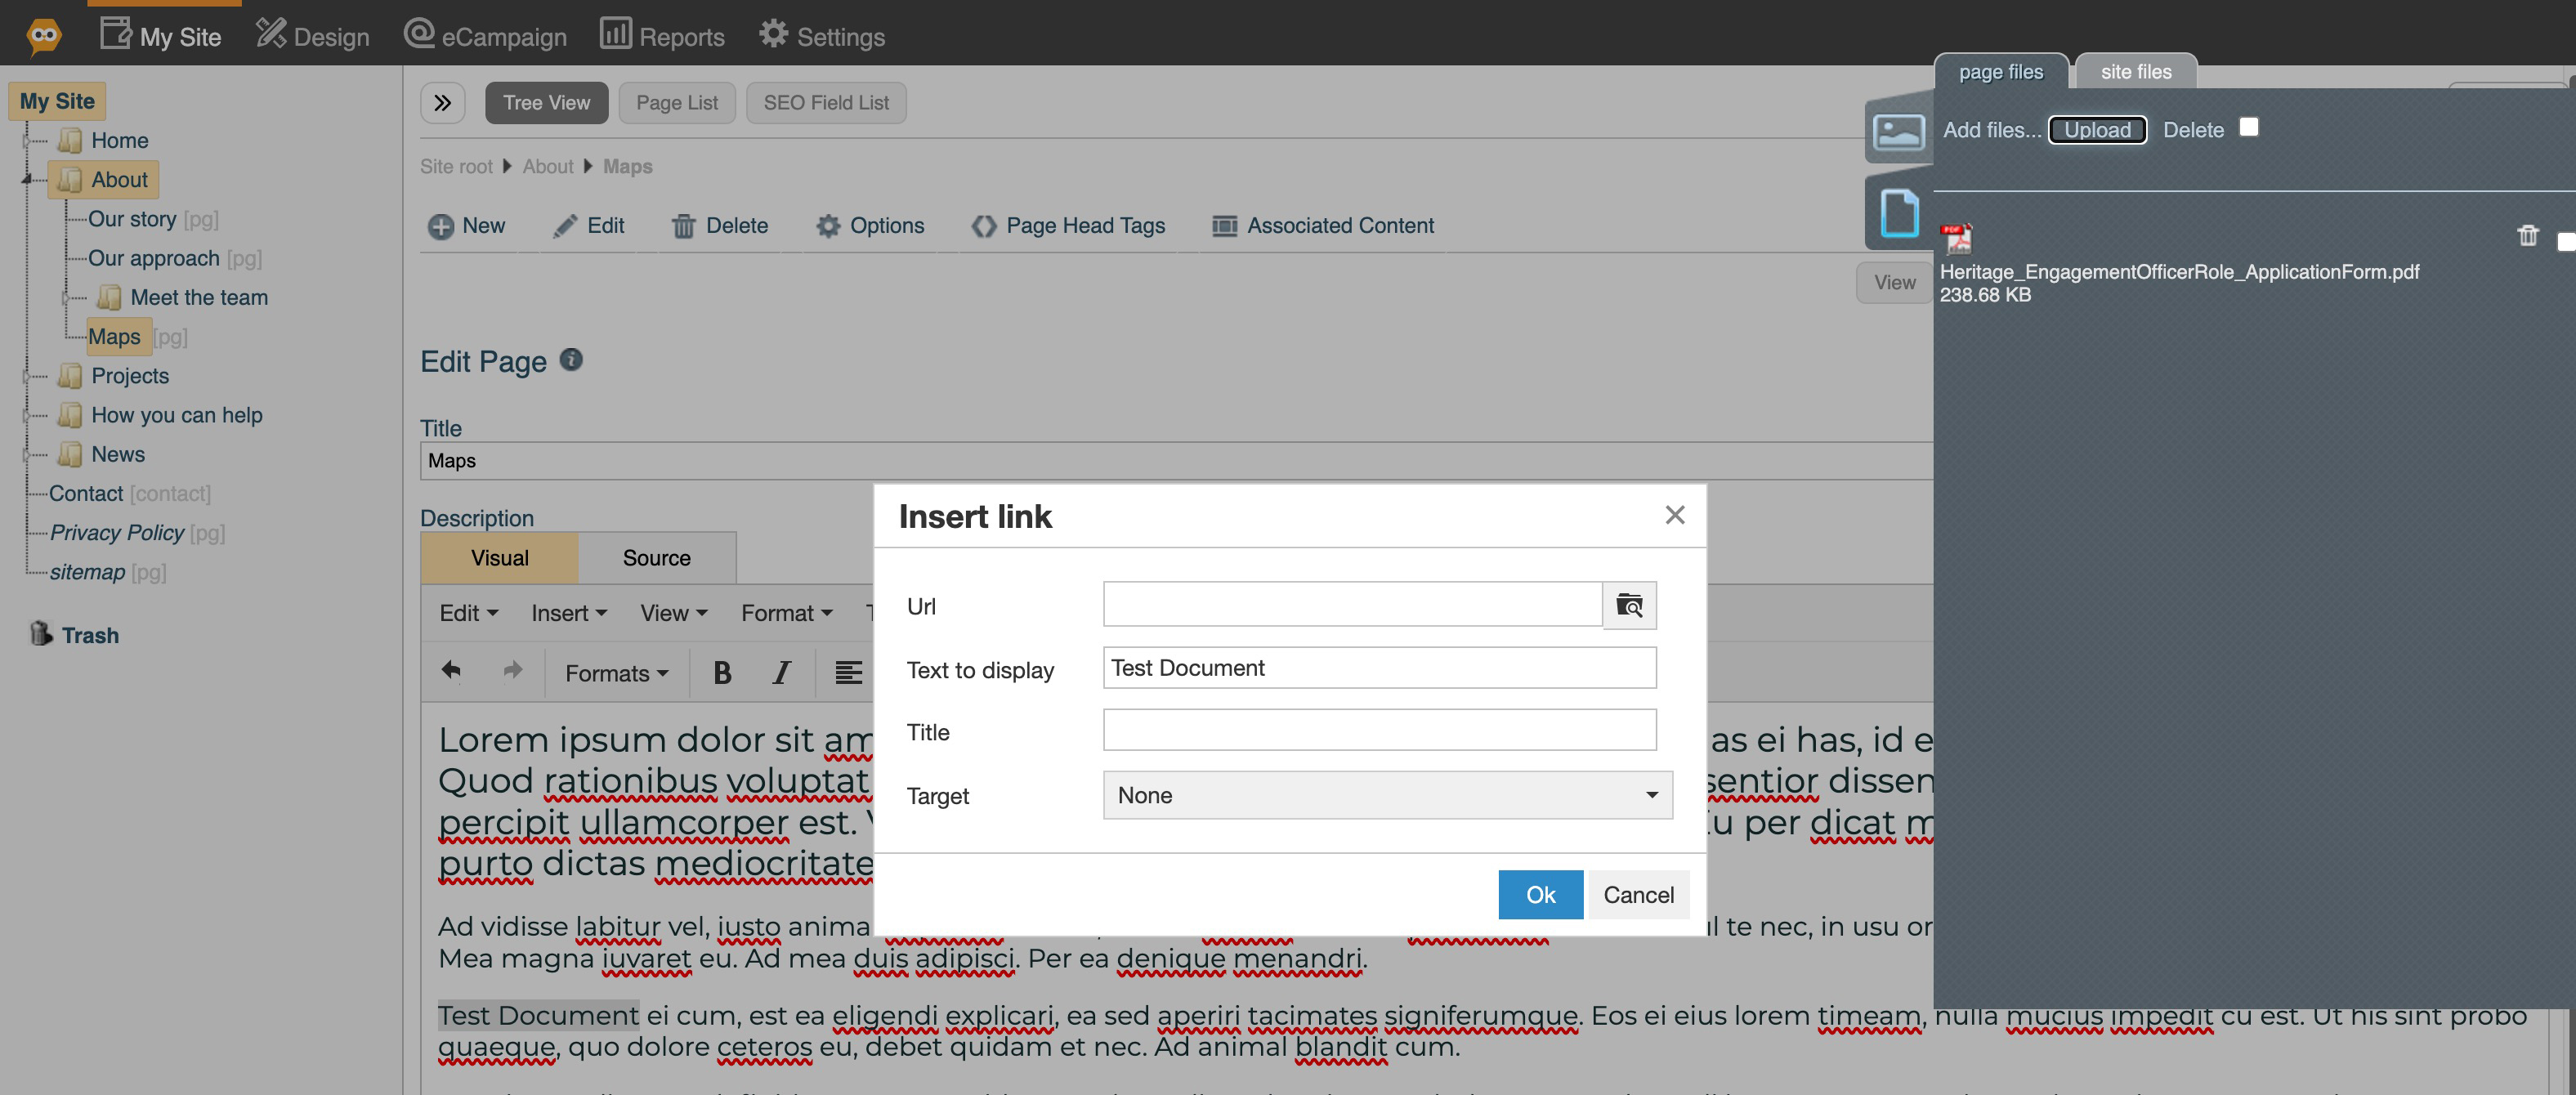Open the My Site menu

point(161,36)
